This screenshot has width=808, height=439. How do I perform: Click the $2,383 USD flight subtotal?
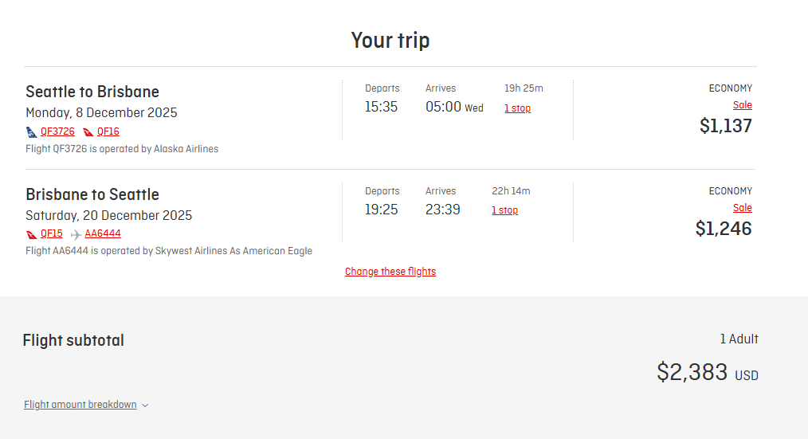click(708, 372)
